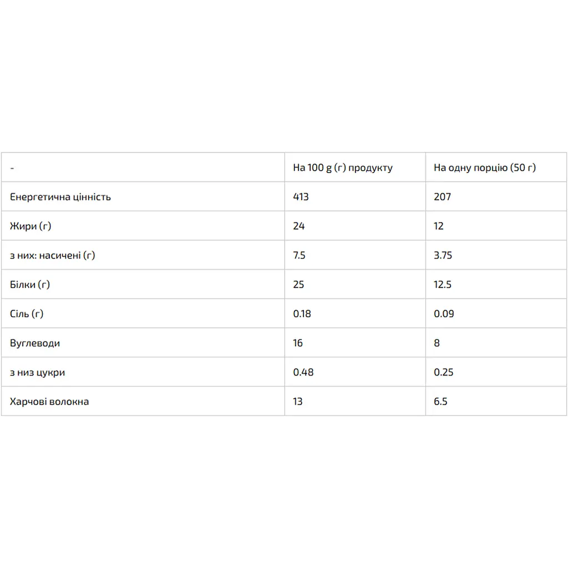Click the salt value 0.18 cell
The width and height of the screenshot is (568, 568).
302,314
